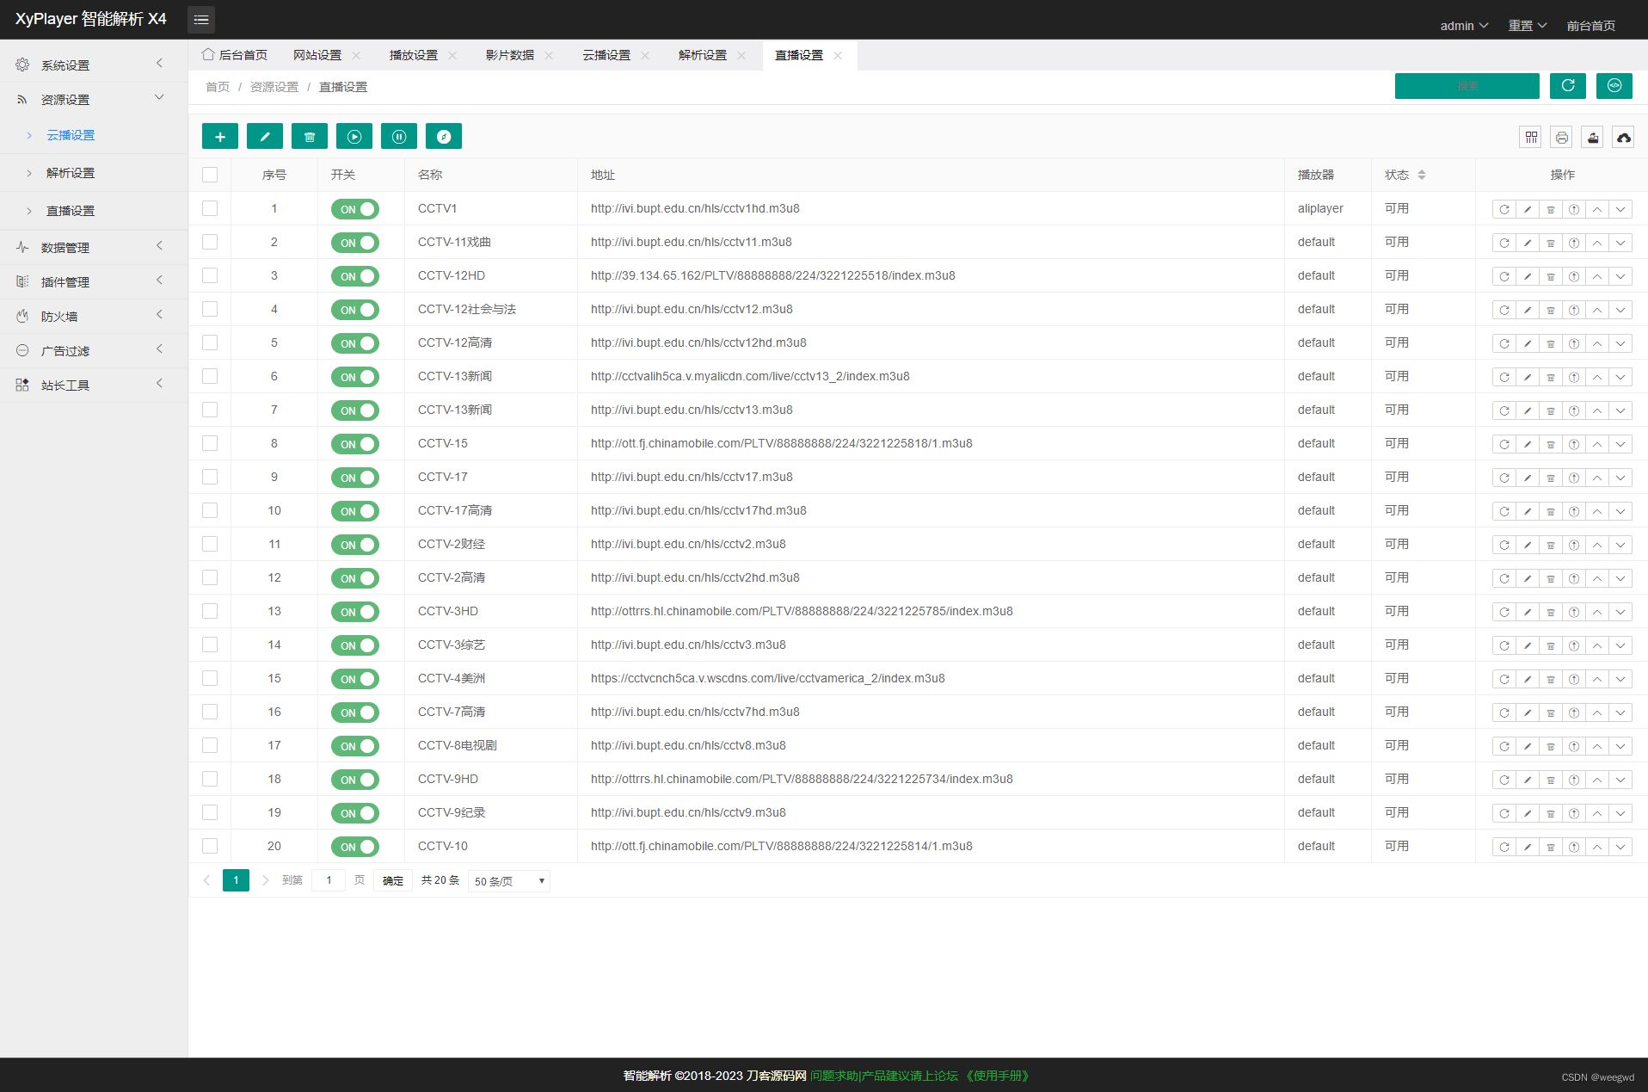The image size is (1648, 1092).
Task: Open the 50 条/页 page size dropdown
Action: coord(507,880)
